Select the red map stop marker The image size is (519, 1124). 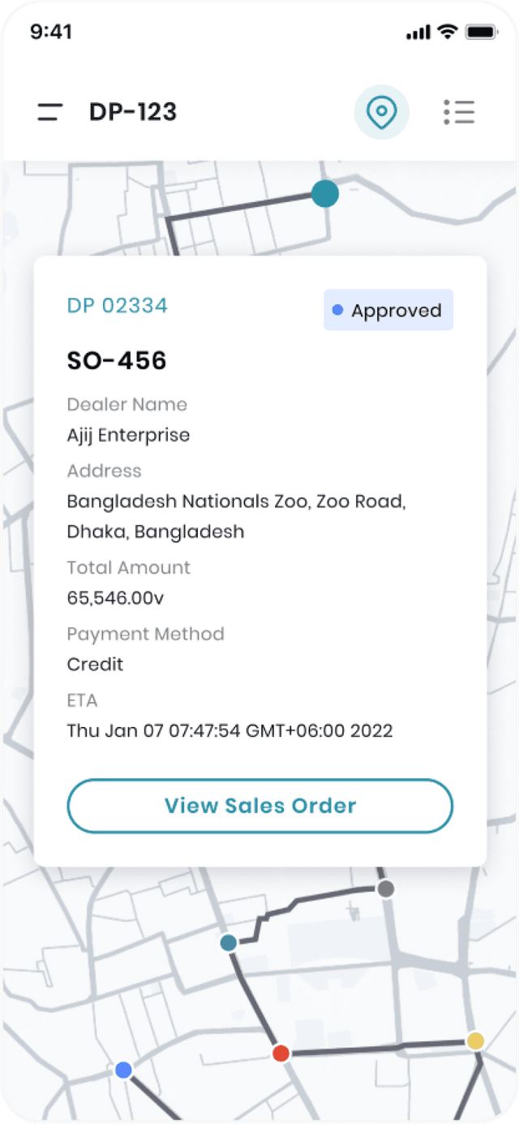point(281,1053)
